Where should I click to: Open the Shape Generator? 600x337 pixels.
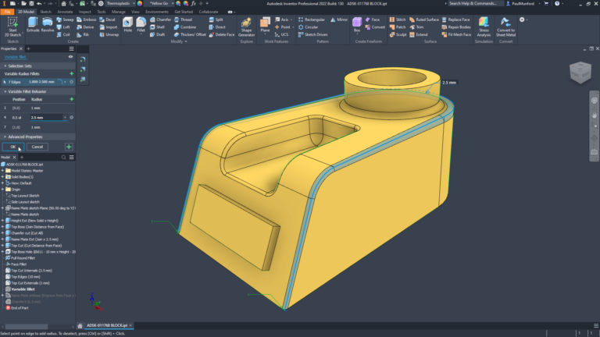tap(246, 27)
